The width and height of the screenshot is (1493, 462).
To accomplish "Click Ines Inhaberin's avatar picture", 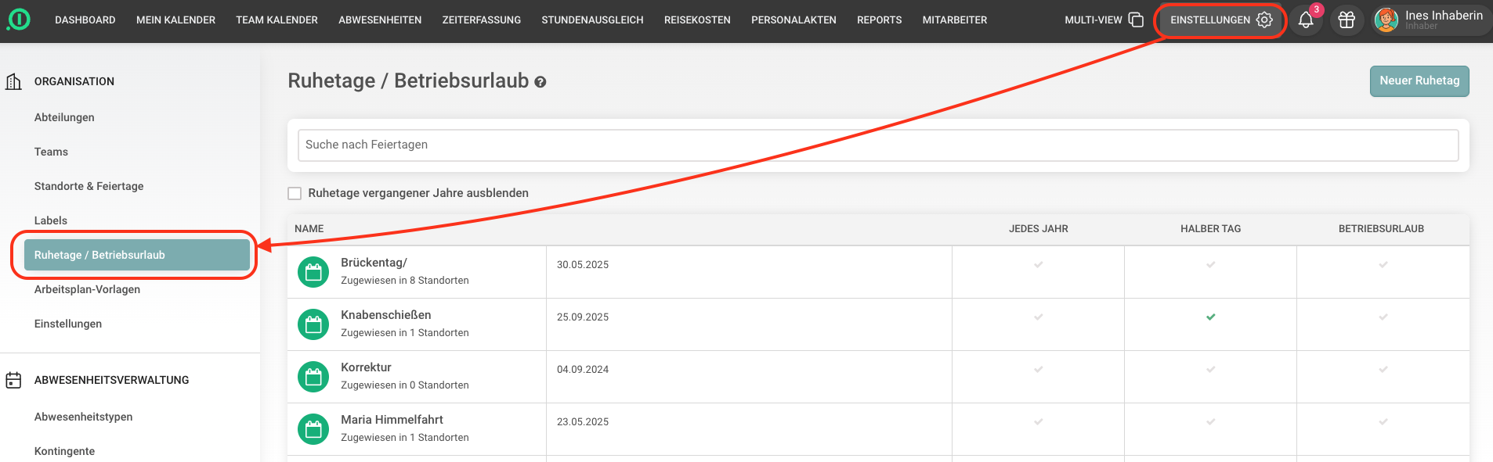I will coord(1386,20).
